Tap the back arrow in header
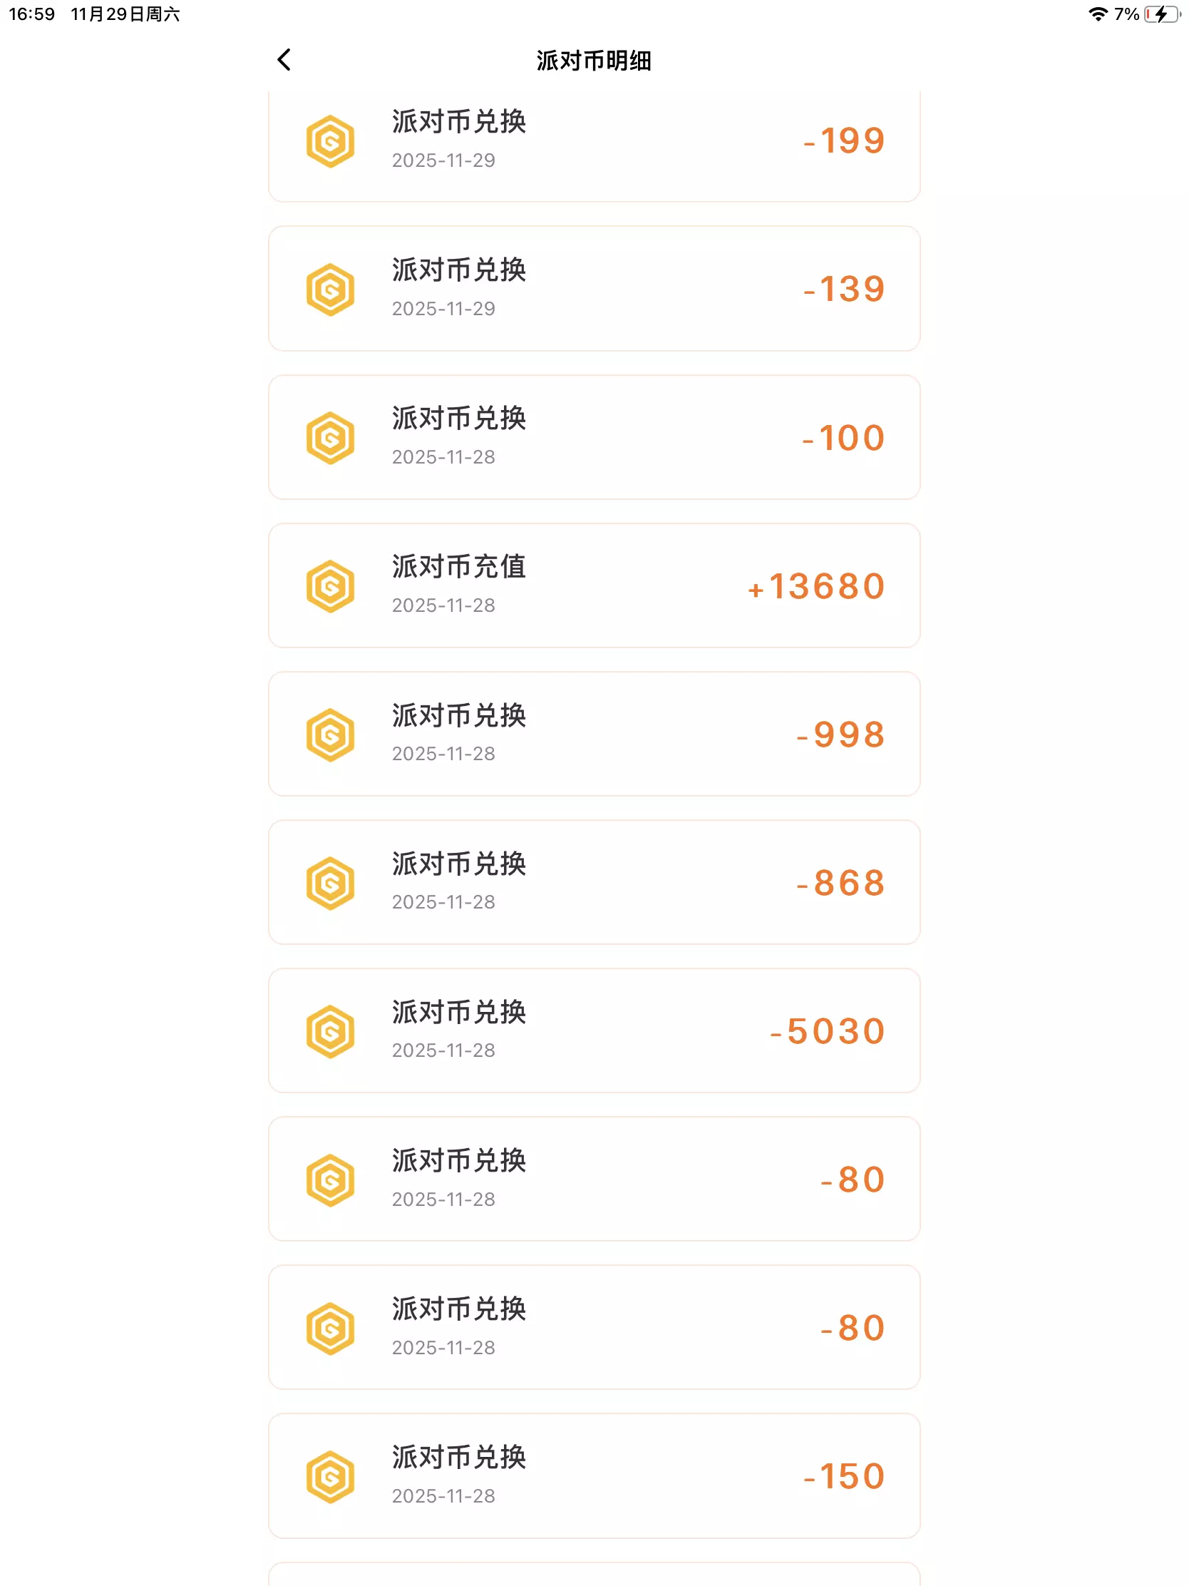This screenshot has width=1189, height=1586. [x=284, y=60]
